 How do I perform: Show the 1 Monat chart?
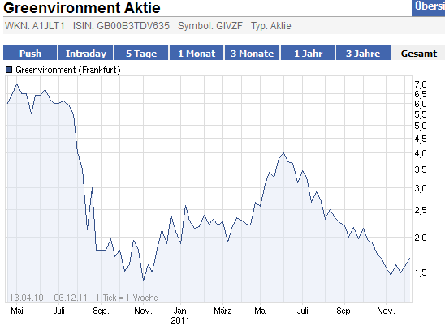pos(197,53)
